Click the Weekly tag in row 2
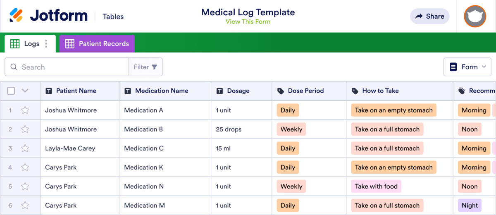496x215 pixels. point(291,129)
